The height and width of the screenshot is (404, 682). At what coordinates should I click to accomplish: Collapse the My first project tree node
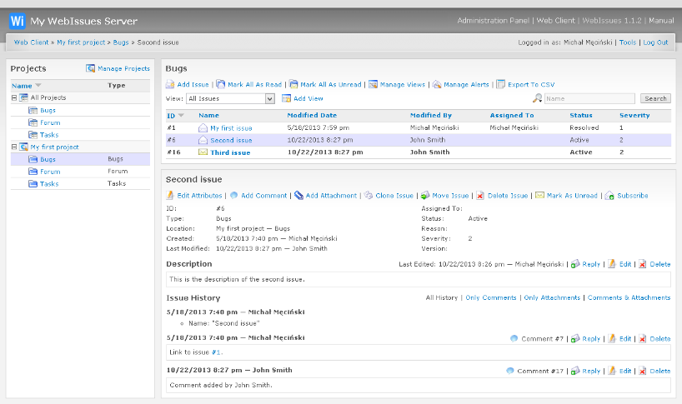14,147
